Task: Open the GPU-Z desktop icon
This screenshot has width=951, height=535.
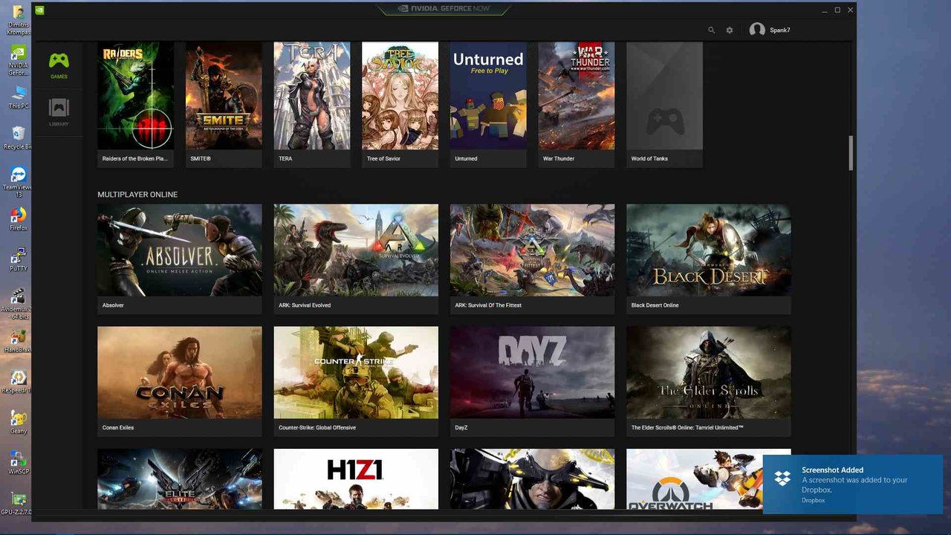Action: 18,499
